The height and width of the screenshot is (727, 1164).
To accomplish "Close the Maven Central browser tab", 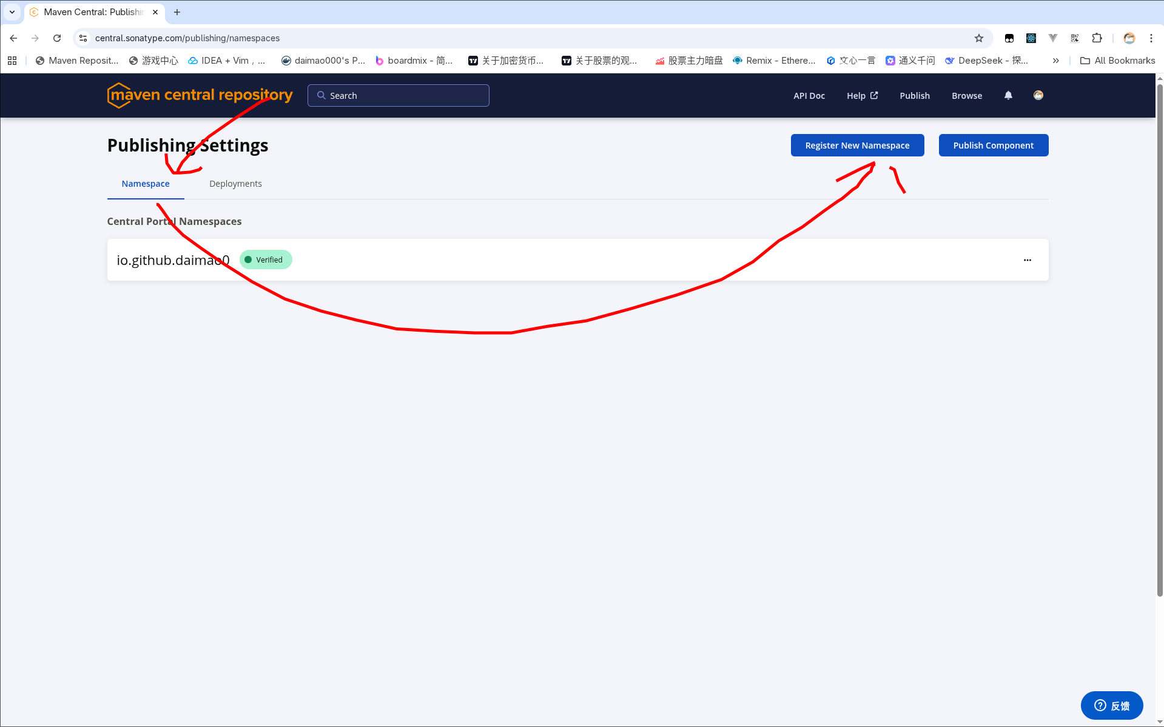I will [x=155, y=12].
